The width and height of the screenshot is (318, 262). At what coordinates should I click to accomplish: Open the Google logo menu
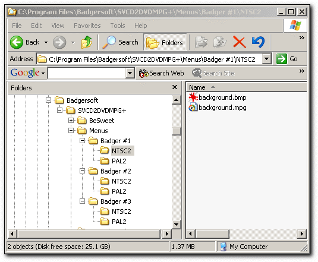coord(27,72)
